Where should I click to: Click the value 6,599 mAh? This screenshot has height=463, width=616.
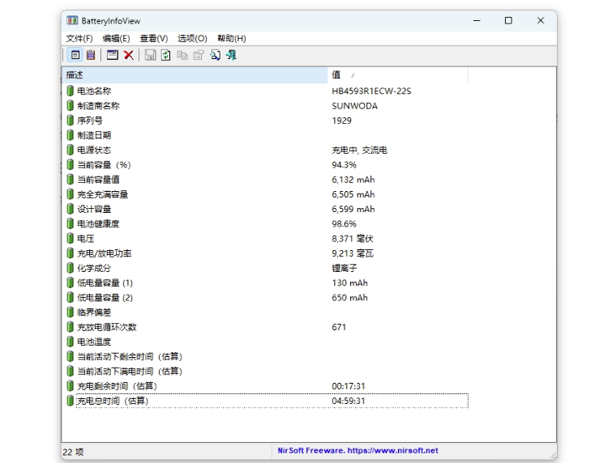pyautogui.click(x=353, y=209)
